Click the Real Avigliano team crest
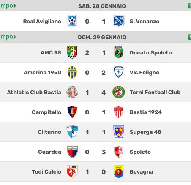Screen dimensions: 191x185 click(72, 21)
